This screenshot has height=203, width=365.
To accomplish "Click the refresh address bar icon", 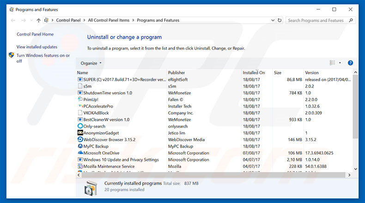I will tap(280, 20).
